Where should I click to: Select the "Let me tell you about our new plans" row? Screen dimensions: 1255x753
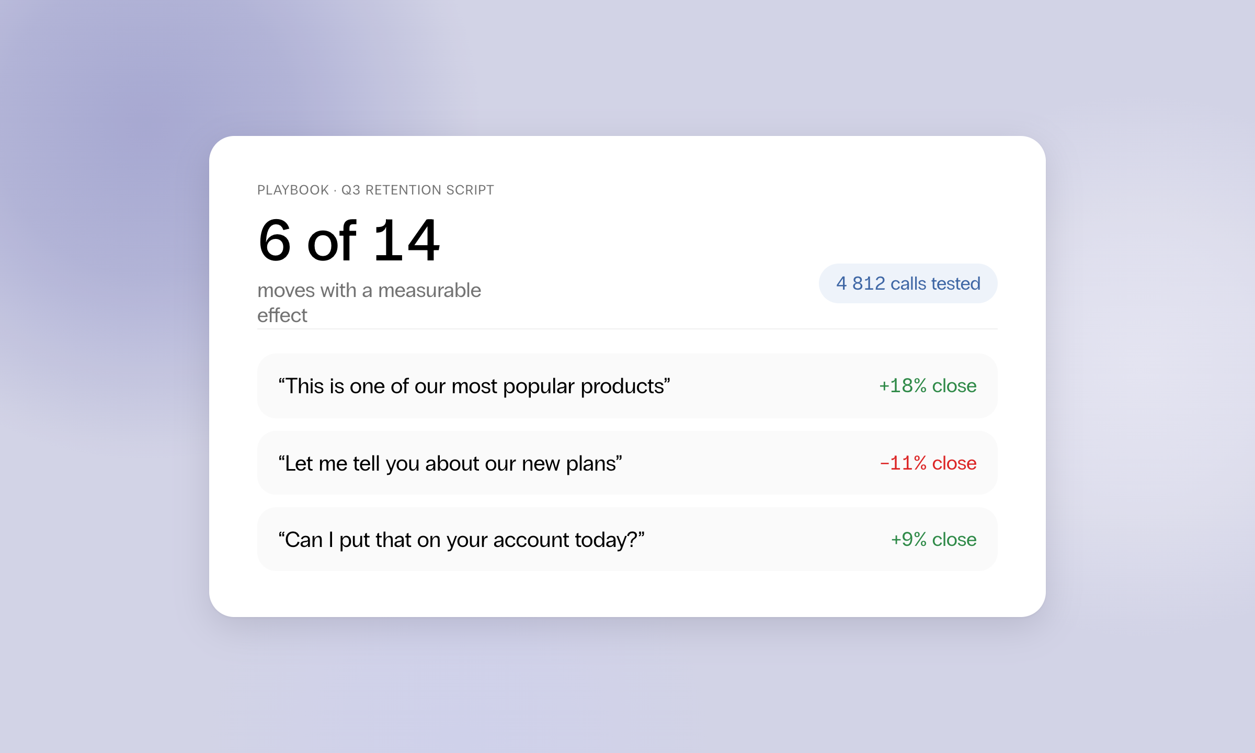627,463
